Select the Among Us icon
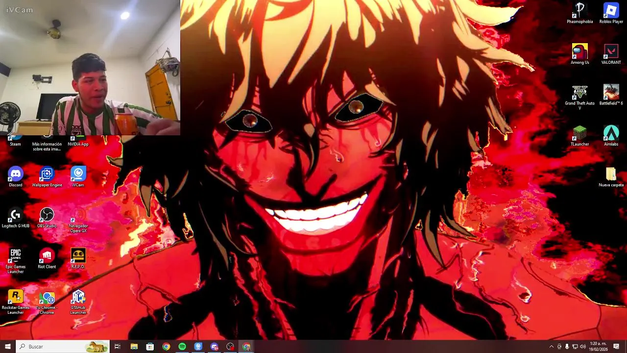The image size is (627, 353). click(580, 54)
